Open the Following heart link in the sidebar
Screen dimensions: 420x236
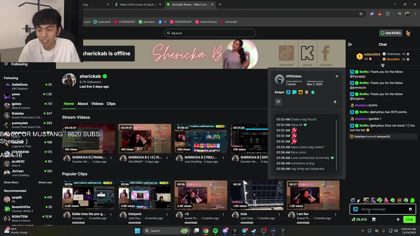click(x=16, y=64)
